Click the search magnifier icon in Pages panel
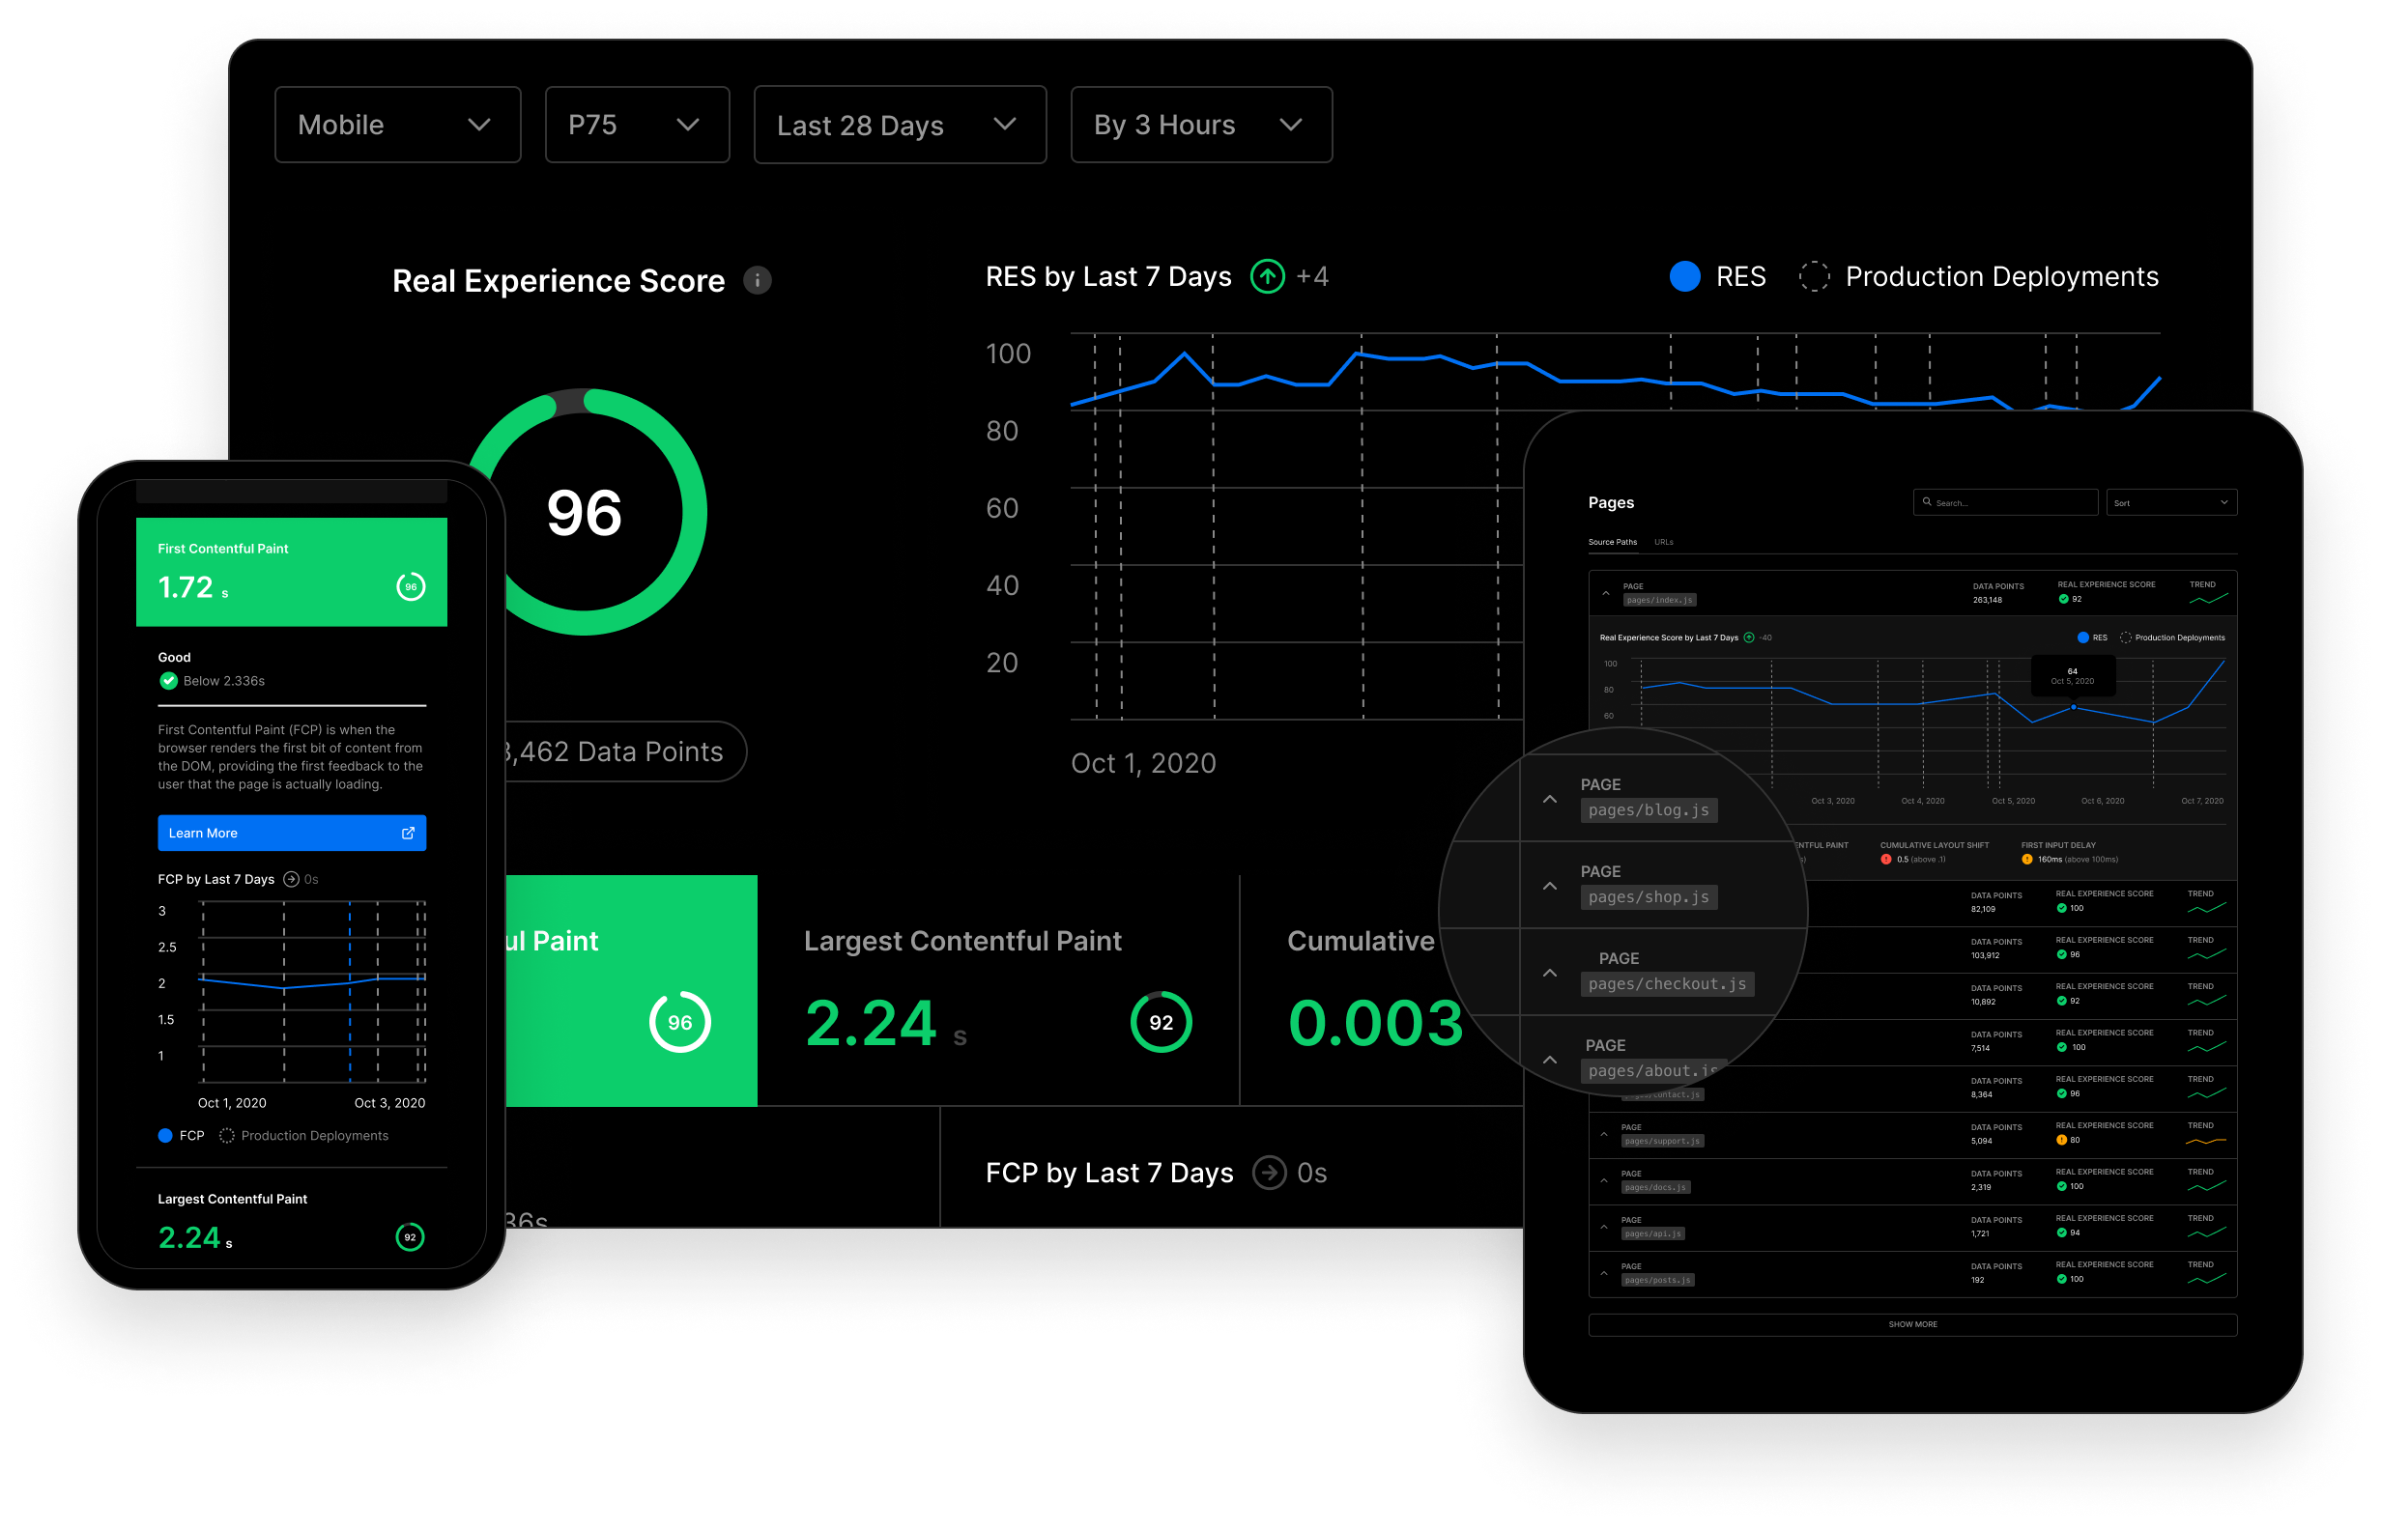The height and width of the screenshot is (1530, 2381). coord(1926,501)
